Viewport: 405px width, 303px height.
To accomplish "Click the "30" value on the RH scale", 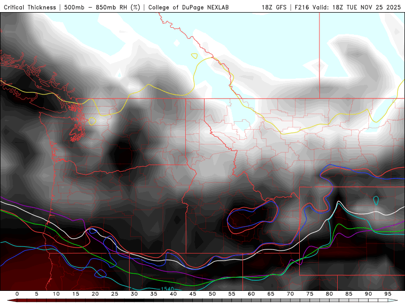I will (x=134, y=294).
